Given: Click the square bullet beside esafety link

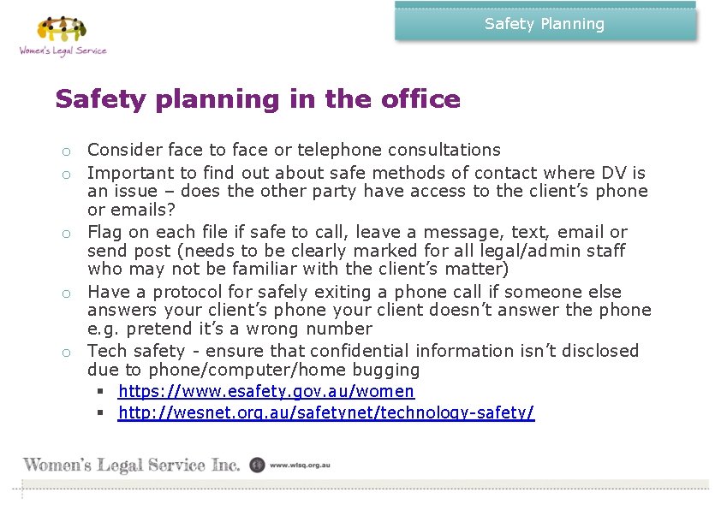Looking at the screenshot, I should [x=100, y=392].
